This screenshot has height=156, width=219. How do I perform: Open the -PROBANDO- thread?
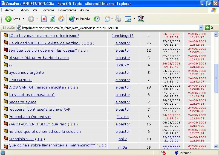[20, 80]
